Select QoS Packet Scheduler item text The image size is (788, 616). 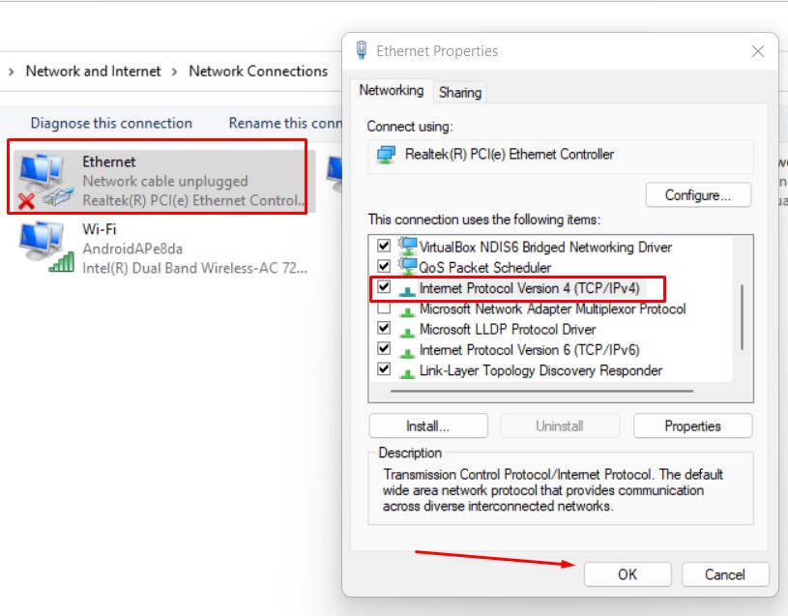coord(485,267)
